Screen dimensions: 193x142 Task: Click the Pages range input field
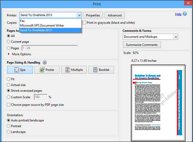click(50, 48)
